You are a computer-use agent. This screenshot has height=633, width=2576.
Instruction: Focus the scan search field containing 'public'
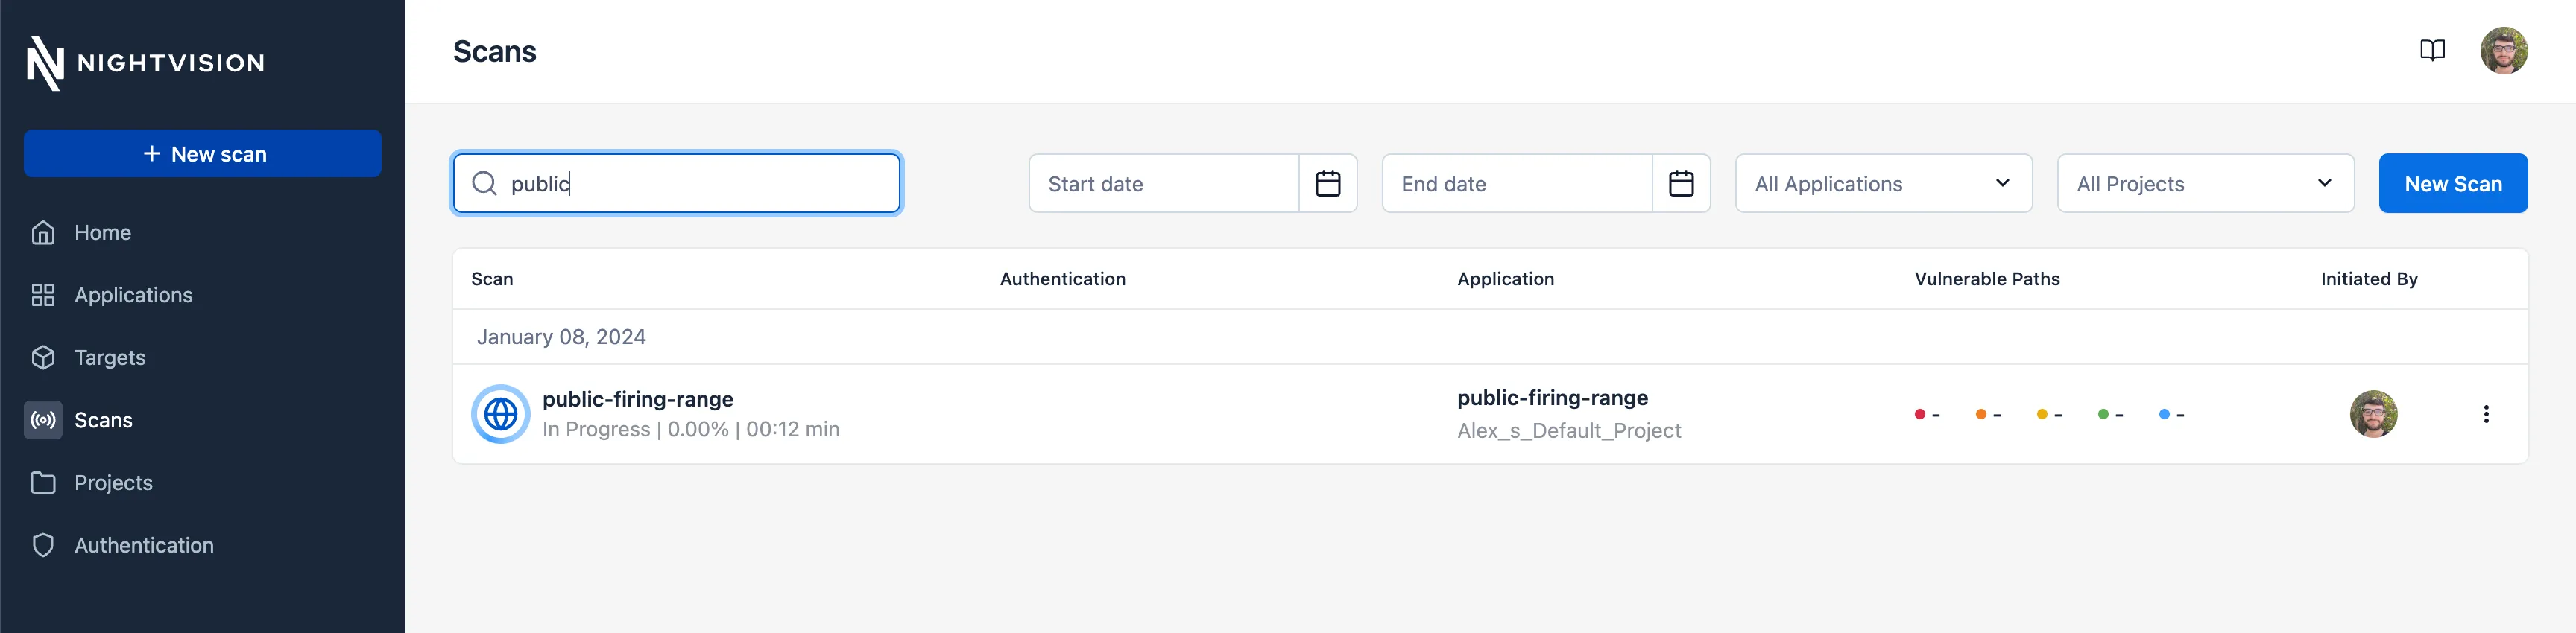[677, 184]
